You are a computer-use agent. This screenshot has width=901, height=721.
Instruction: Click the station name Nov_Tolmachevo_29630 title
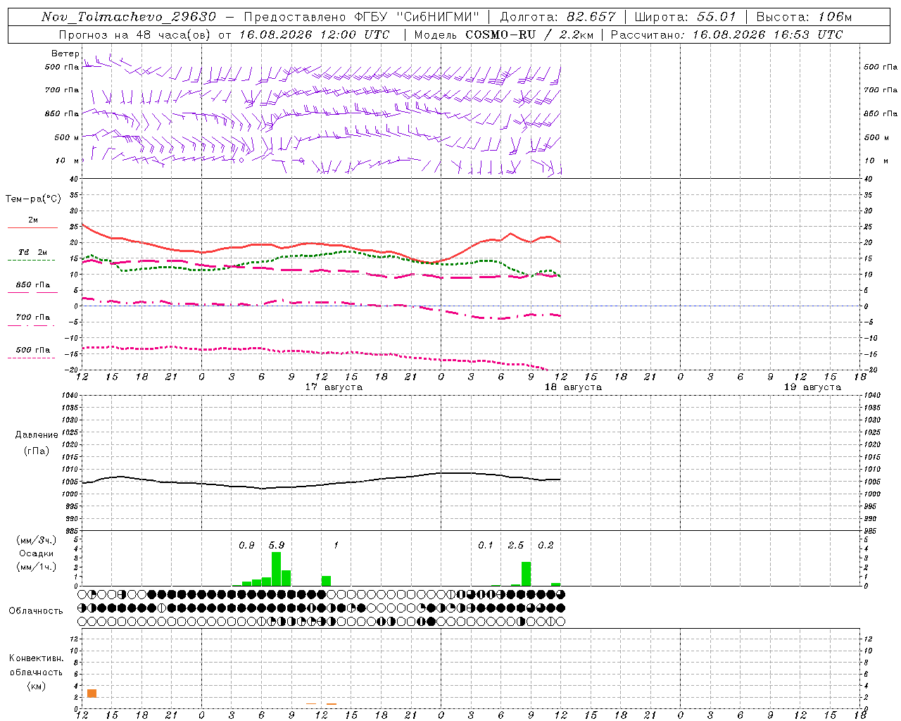[x=129, y=17]
